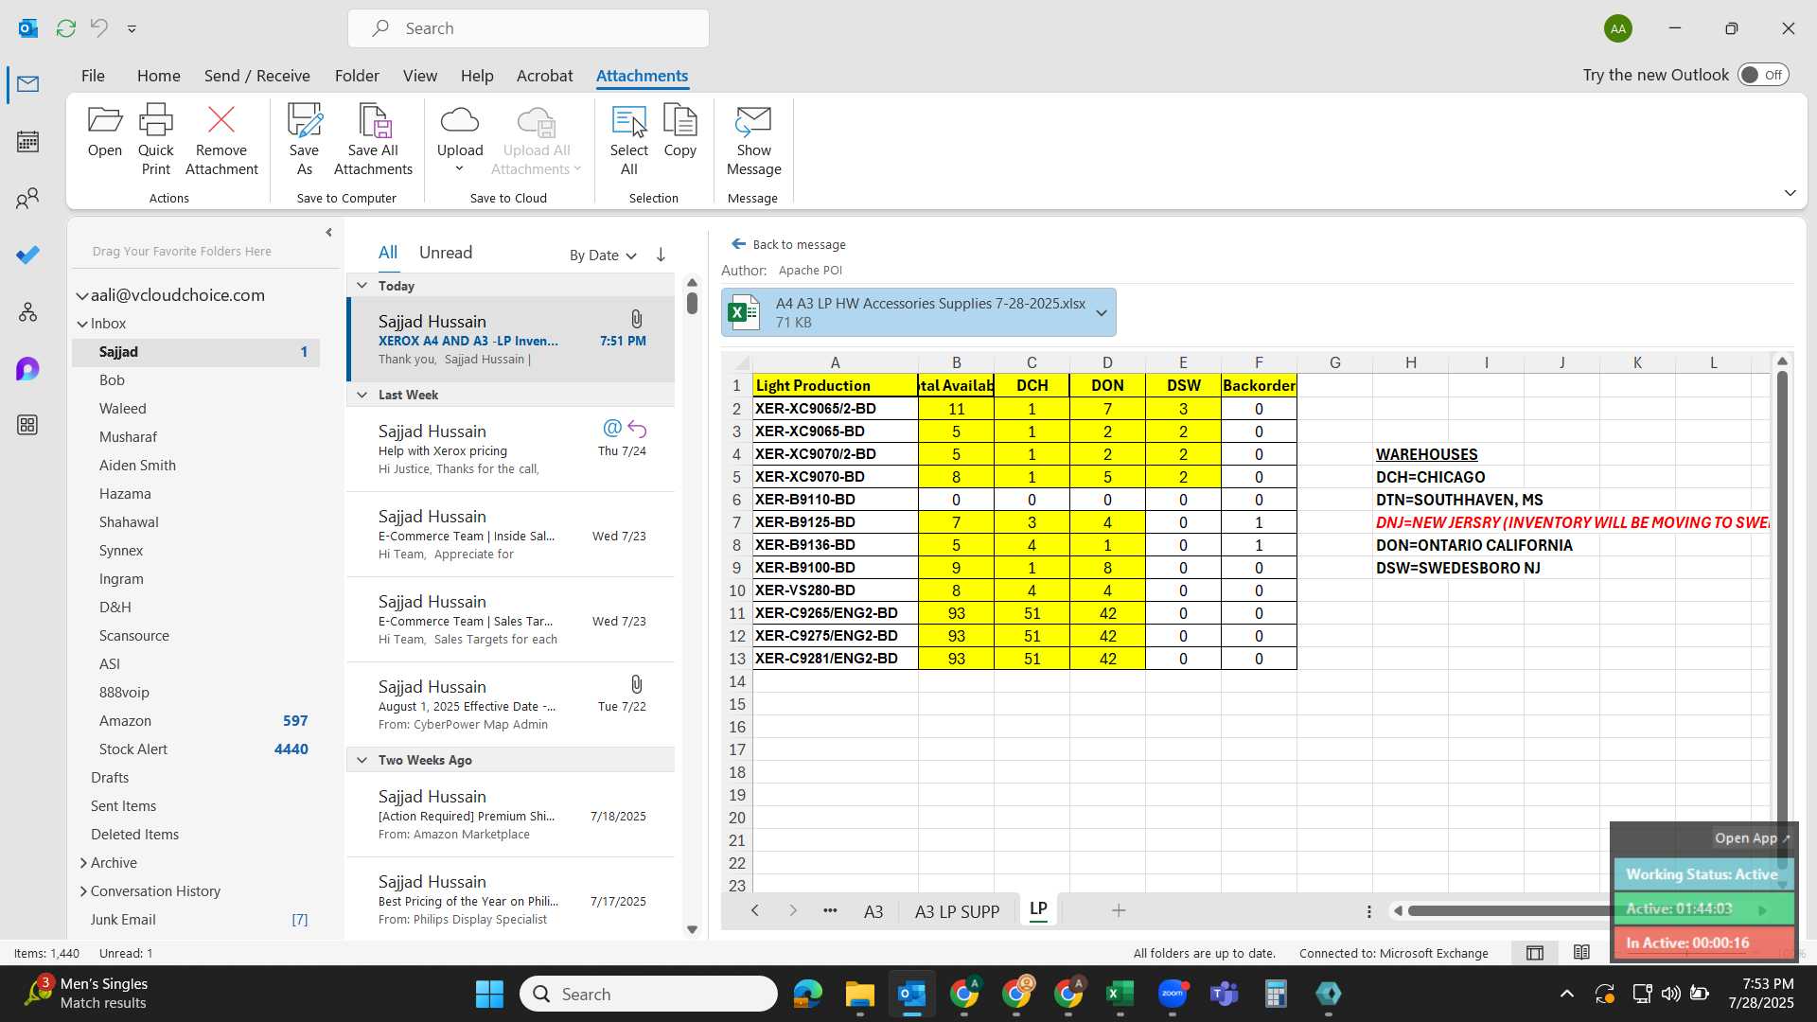This screenshot has height=1022, width=1817.
Task: Open Microsoft Teams from the taskbar
Action: coord(1224,994)
